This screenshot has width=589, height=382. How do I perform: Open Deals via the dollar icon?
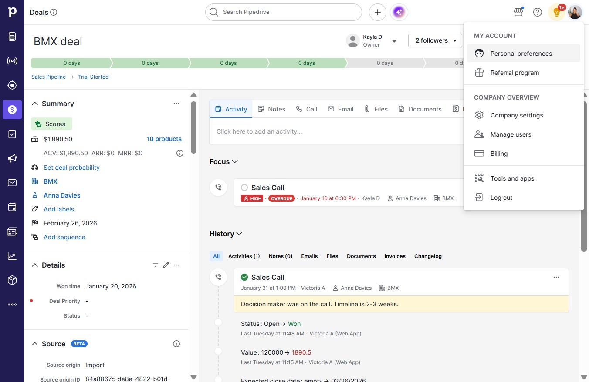pos(12,110)
